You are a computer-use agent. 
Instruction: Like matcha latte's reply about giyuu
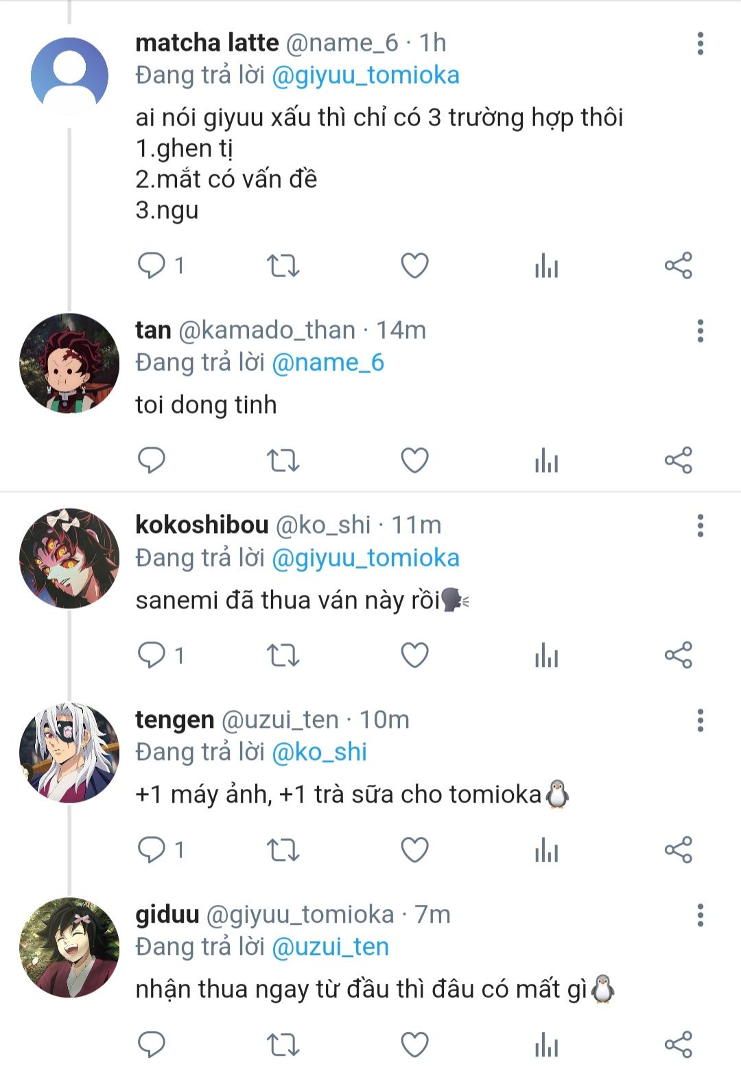pos(414,266)
